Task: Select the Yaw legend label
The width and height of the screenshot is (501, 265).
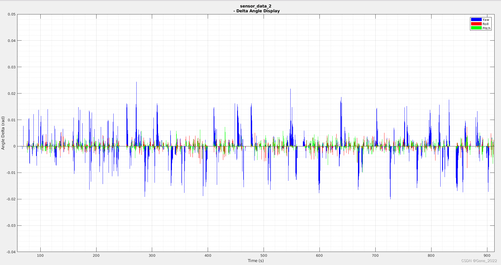Action: 486,20
